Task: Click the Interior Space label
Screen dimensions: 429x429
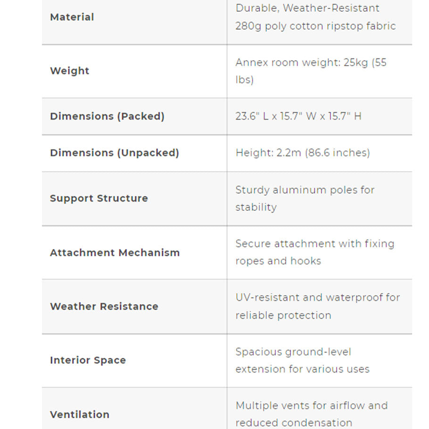Action: [88, 360]
